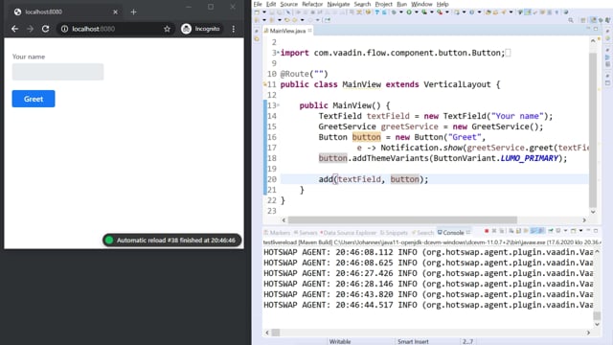Open the Console view menu dropdown
Image resolution: width=613 pixels, height=345 pixels.
pyautogui.click(x=580, y=231)
